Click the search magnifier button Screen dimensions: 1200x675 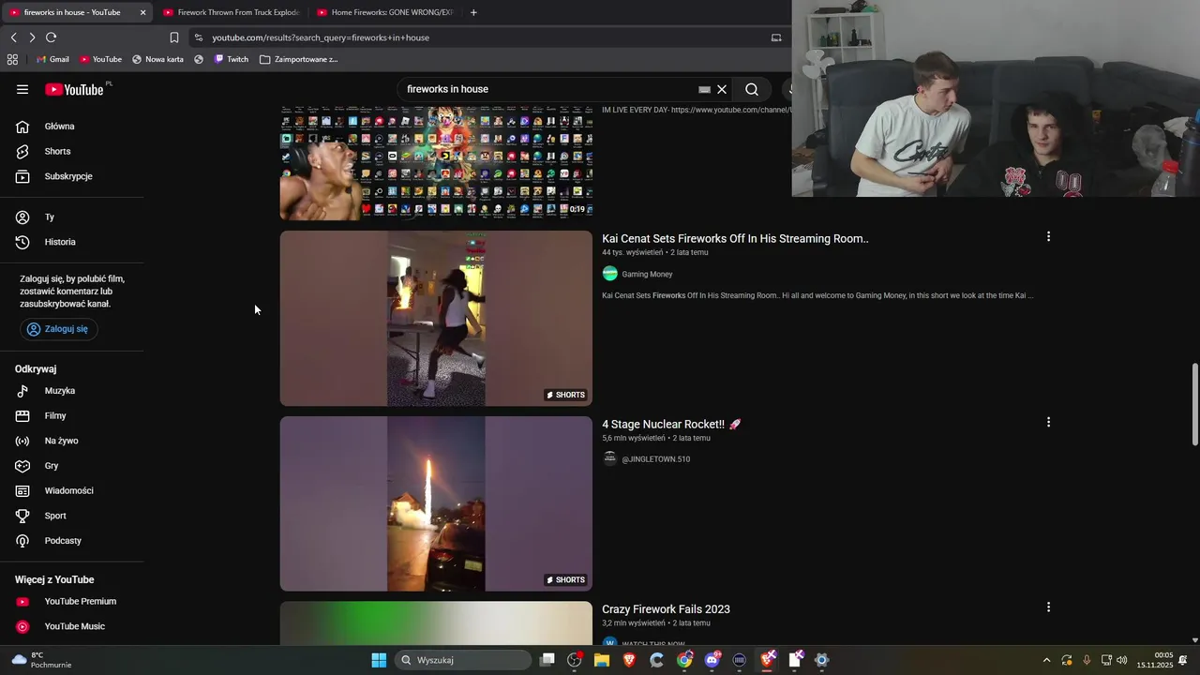(752, 89)
